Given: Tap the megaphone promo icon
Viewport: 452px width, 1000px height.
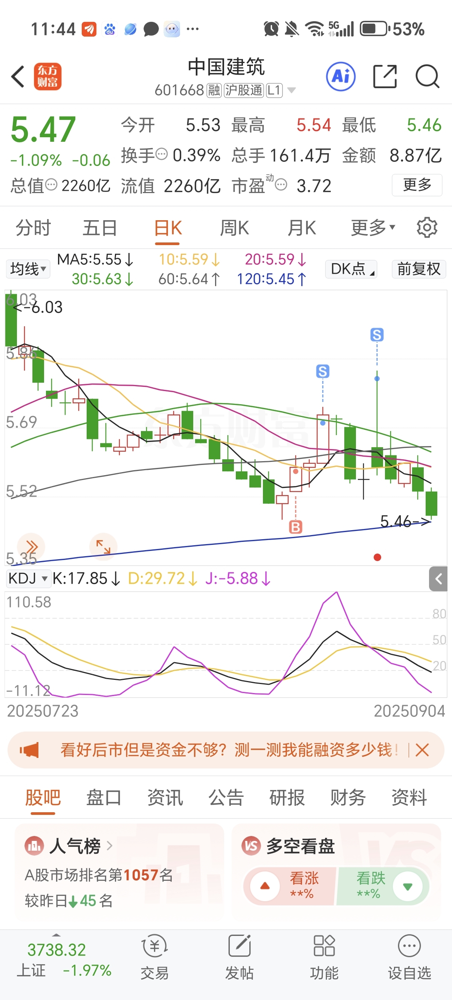Looking at the screenshot, I should coord(29,750).
